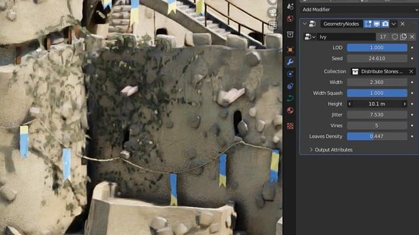The image size is (419, 235).
Task: Animate the Jitter property dot
Action: click(412, 115)
